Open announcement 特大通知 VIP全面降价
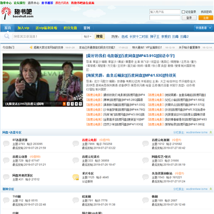This screenshot has width=214, height=214. [x=147, y=48]
